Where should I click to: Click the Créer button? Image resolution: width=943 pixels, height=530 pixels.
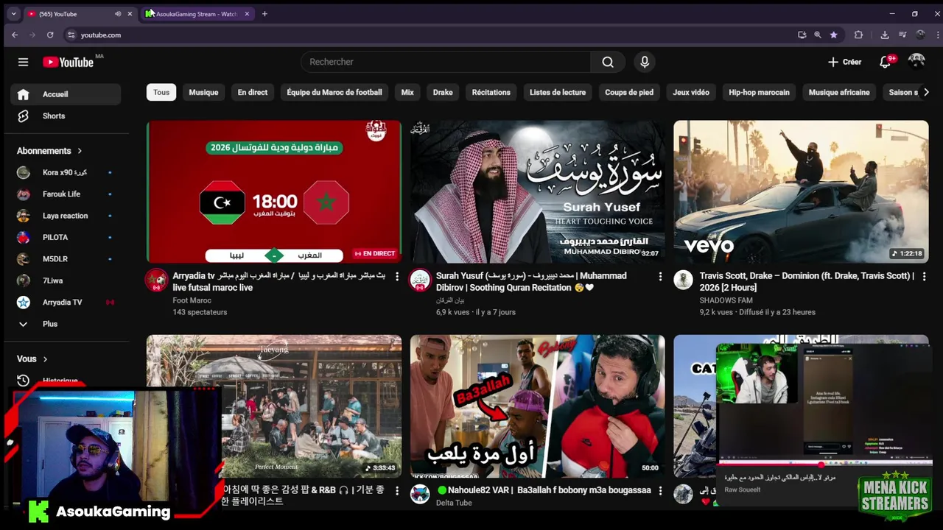click(844, 62)
